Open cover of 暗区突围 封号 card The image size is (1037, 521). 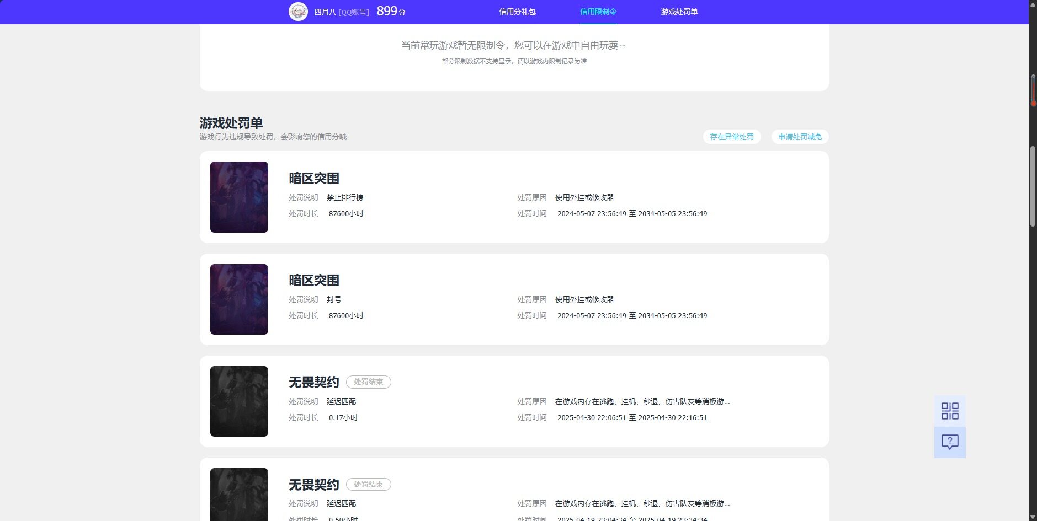point(239,299)
